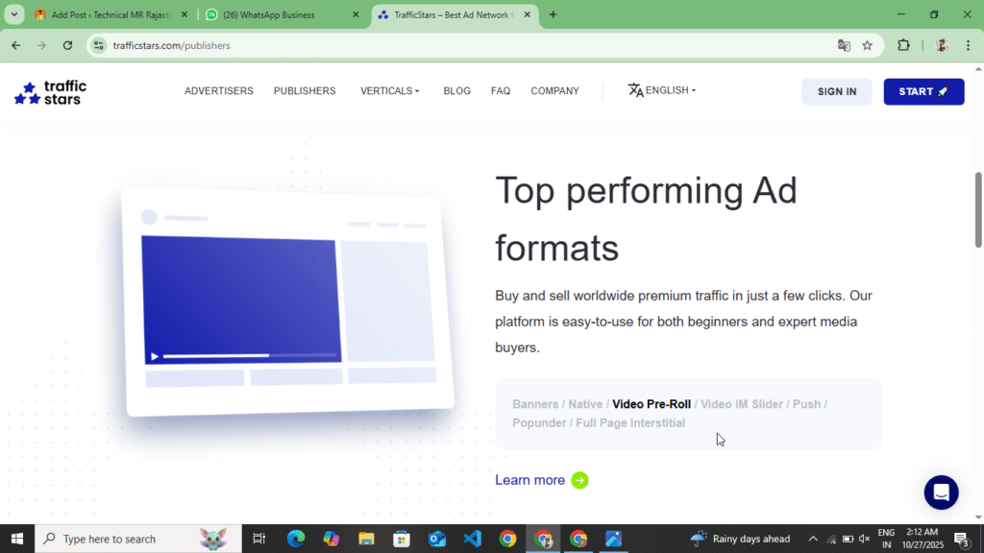Image resolution: width=984 pixels, height=553 pixels.
Task: Click the TrafficStars logo
Action: click(49, 91)
